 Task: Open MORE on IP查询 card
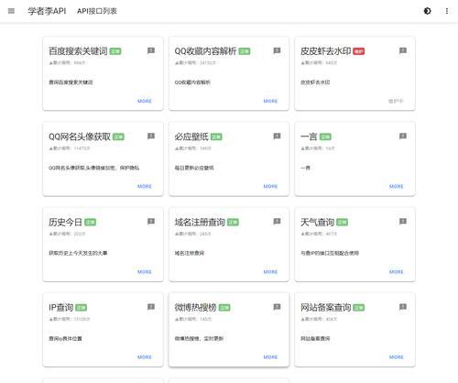pyautogui.click(x=145, y=357)
